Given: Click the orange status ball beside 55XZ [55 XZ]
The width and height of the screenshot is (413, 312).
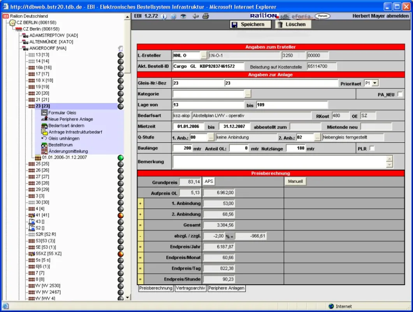Looking at the screenshot, I should [121, 254].
